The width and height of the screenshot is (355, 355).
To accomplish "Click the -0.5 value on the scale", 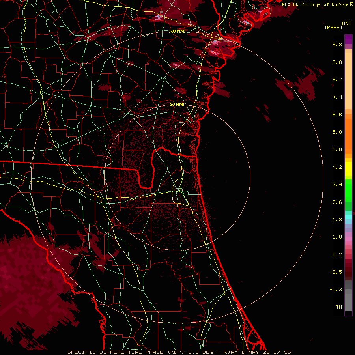I will 336,272.
